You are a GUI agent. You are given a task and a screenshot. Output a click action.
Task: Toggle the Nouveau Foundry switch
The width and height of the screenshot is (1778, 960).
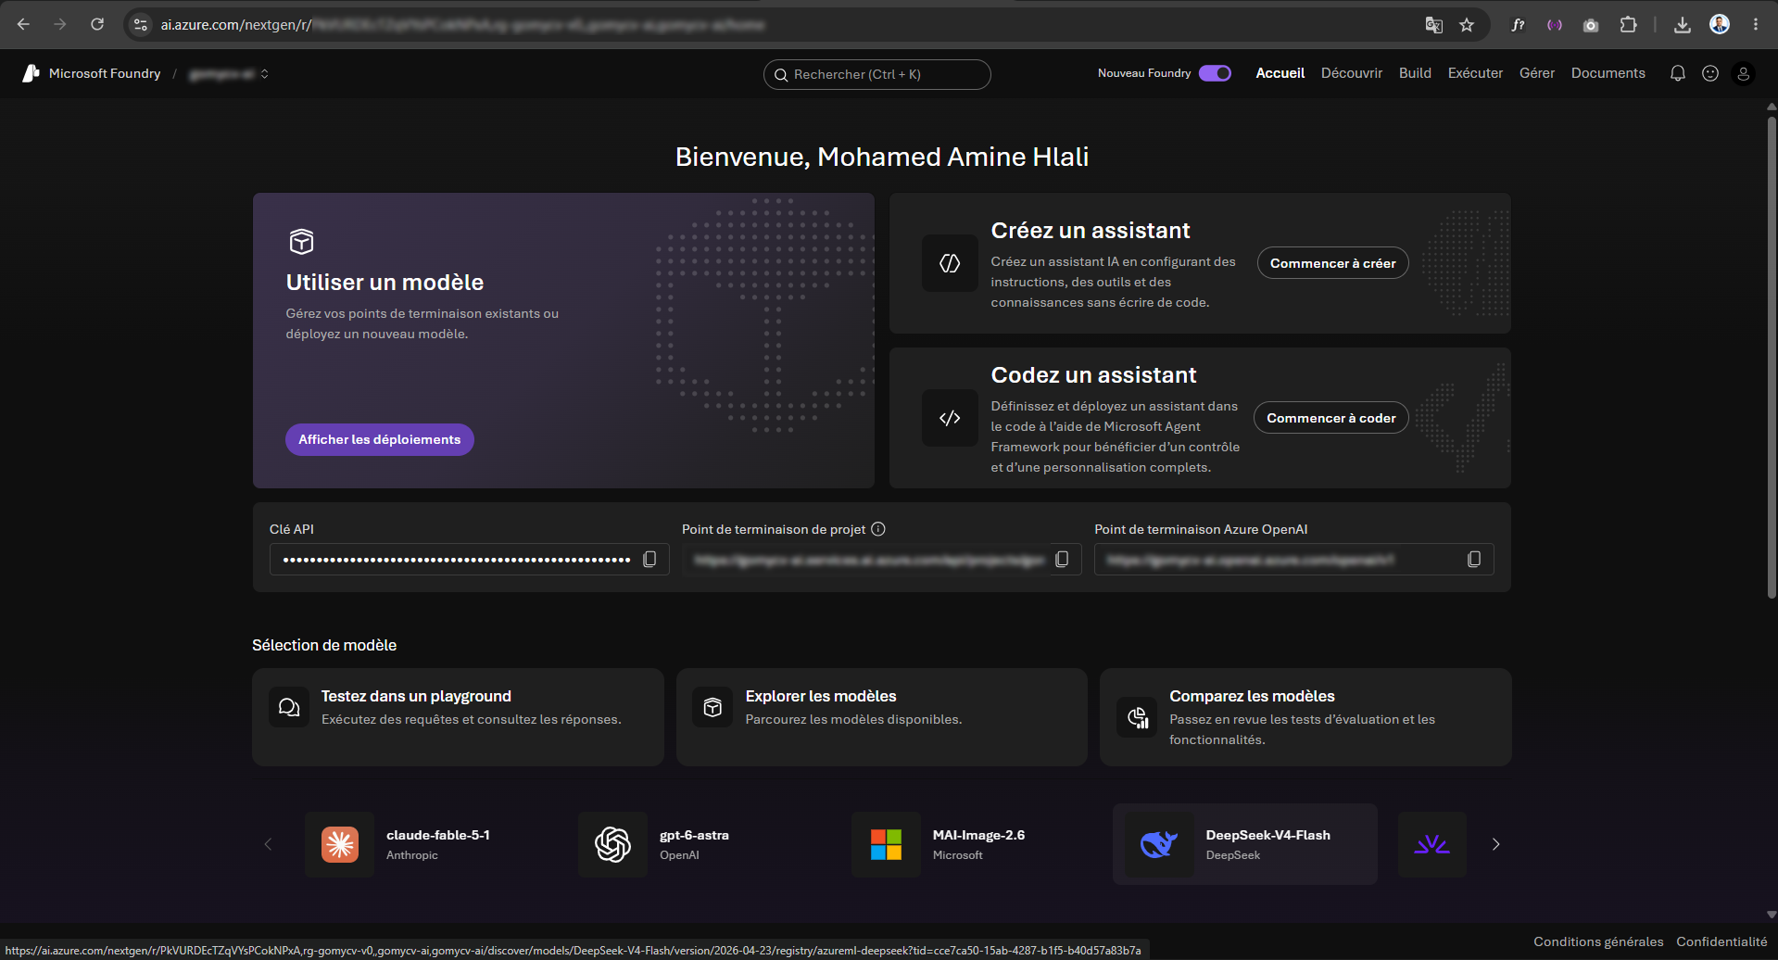coord(1215,73)
